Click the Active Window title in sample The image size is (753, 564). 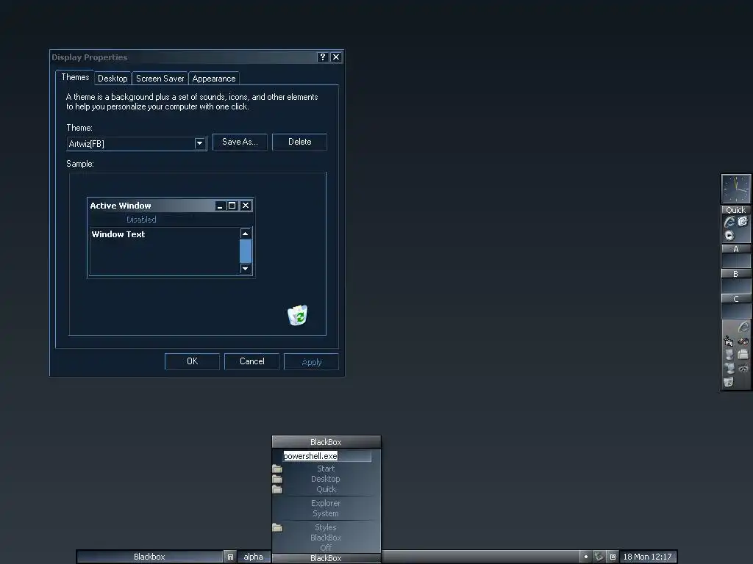tap(121, 206)
